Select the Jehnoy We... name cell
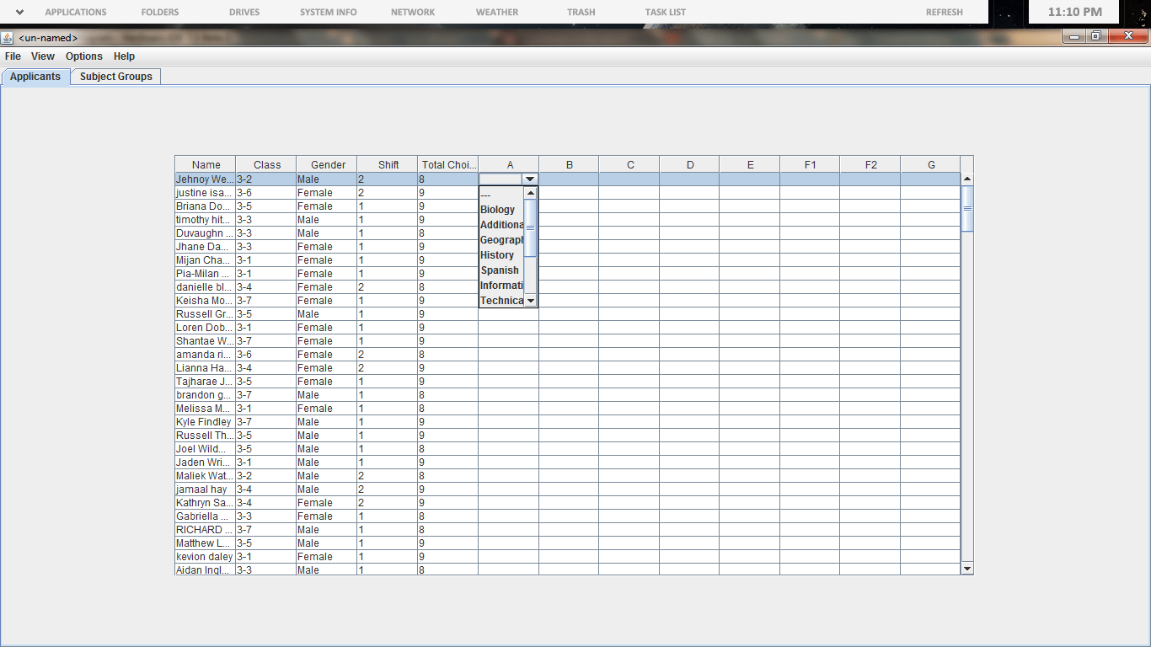The image size is (1151, 647). coord(206,179)
